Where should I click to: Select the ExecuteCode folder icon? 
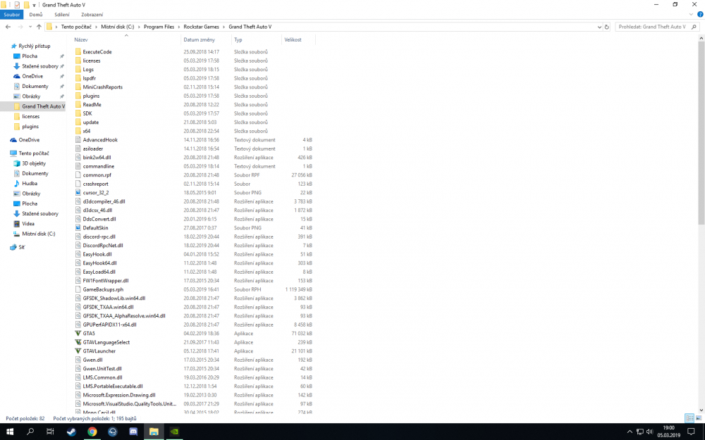(78, 51)
